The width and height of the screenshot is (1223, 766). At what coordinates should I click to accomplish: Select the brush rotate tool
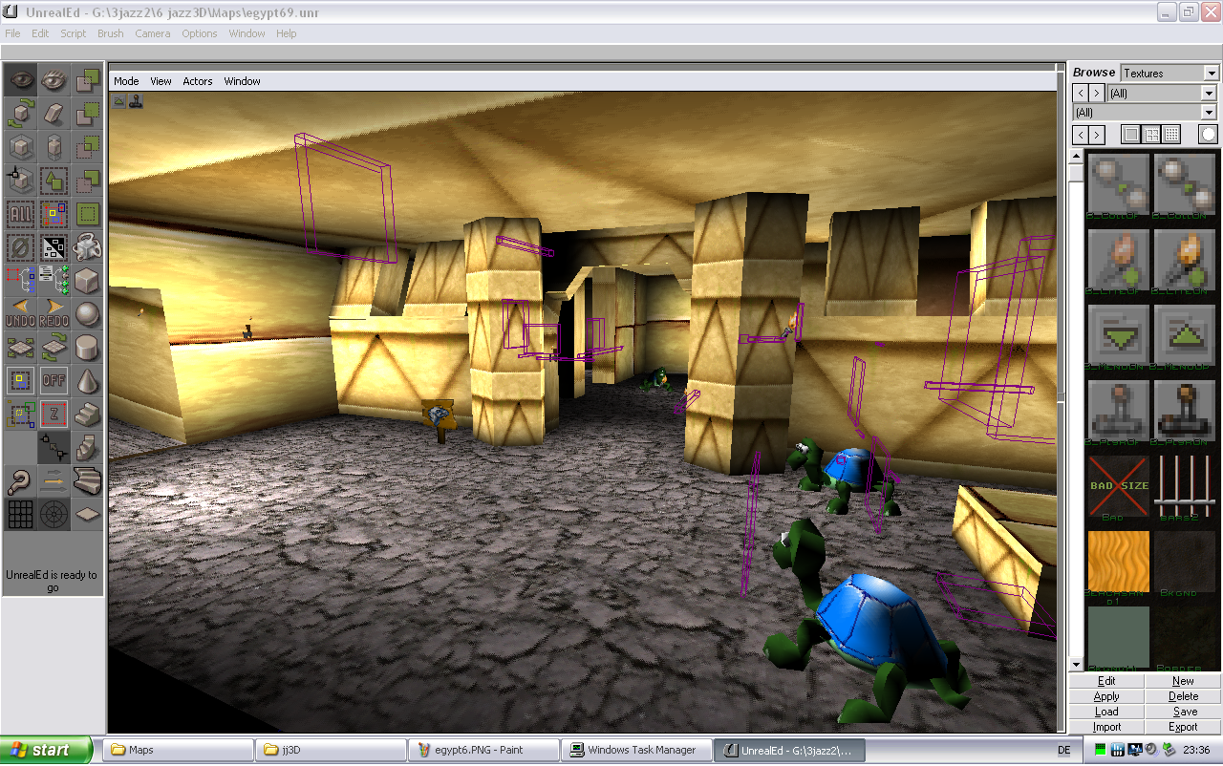(x=20, y=114)
